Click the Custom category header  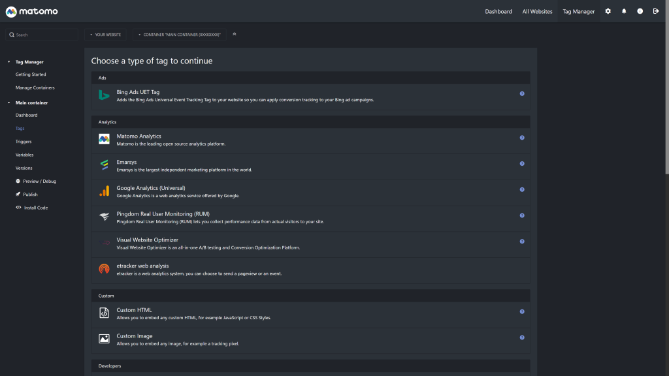click(310, 296)
